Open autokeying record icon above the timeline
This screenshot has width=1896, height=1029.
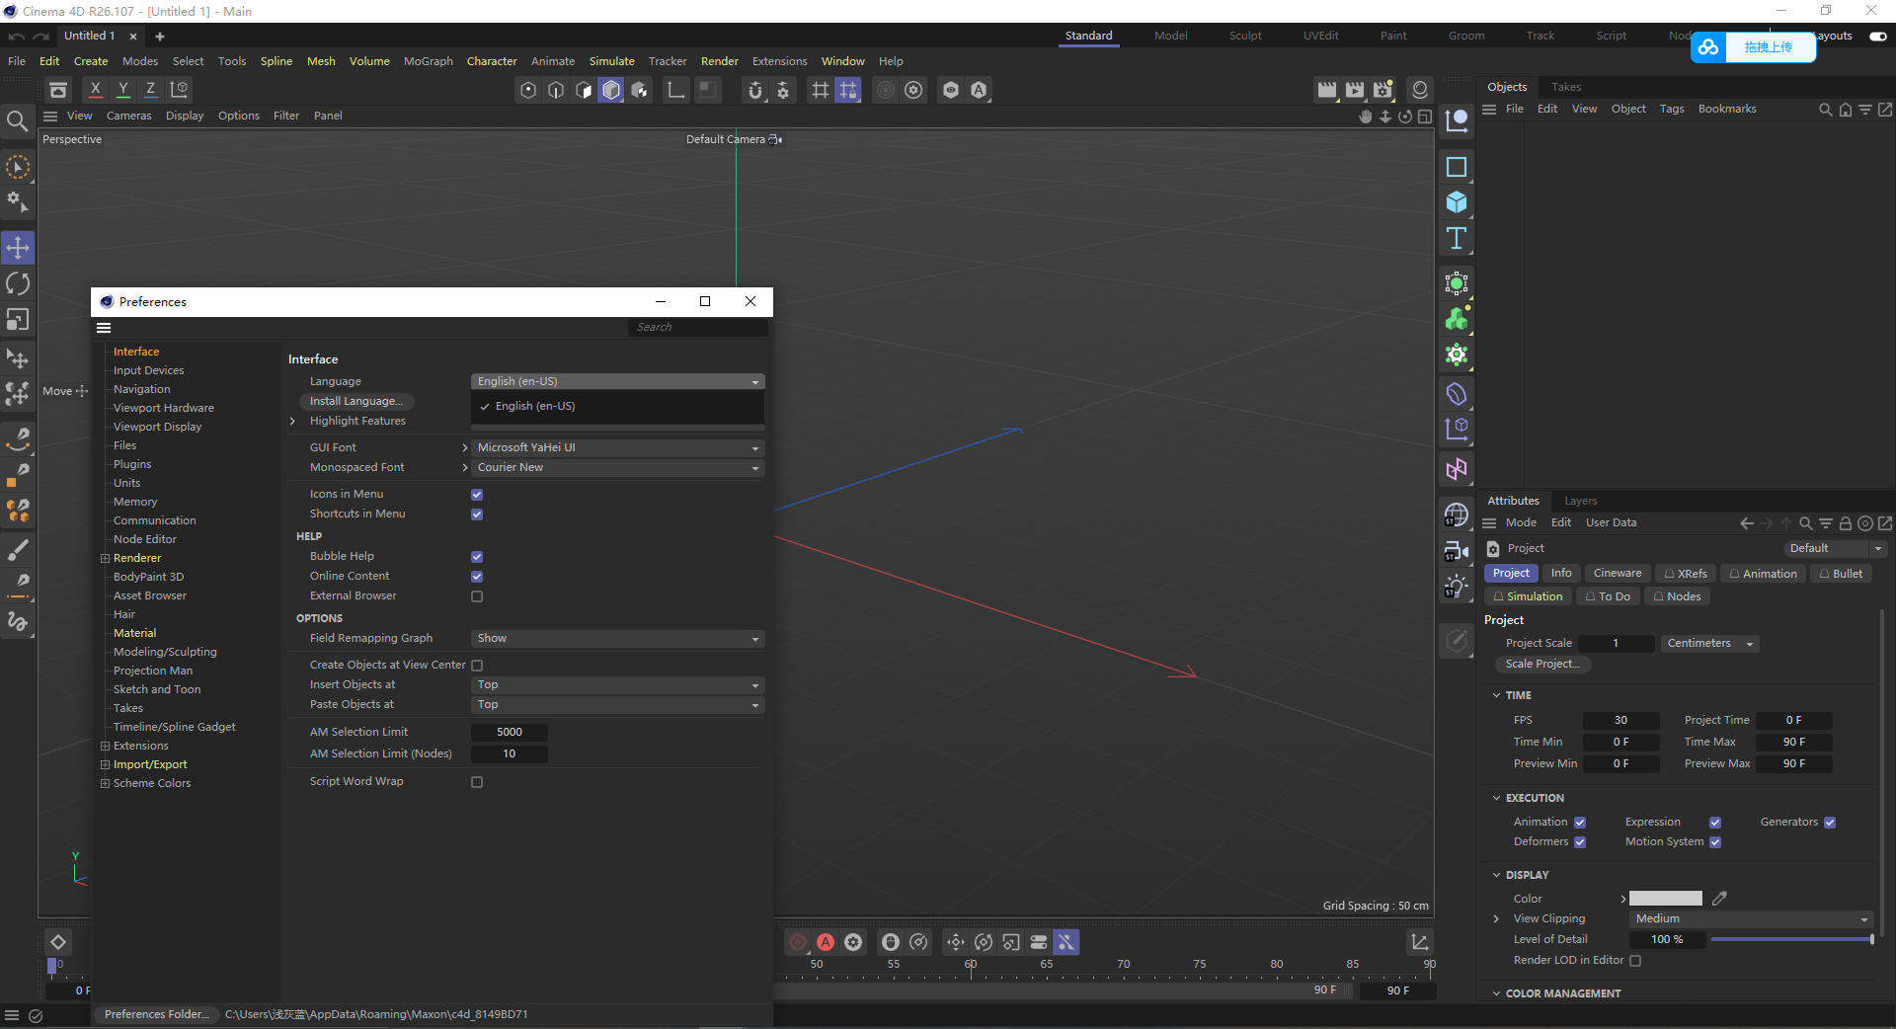coord(826,941)
